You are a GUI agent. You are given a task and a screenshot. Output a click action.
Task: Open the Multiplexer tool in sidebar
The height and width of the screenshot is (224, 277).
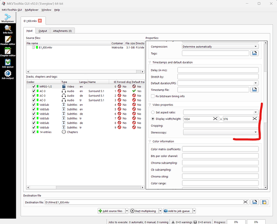coord(8,18)
